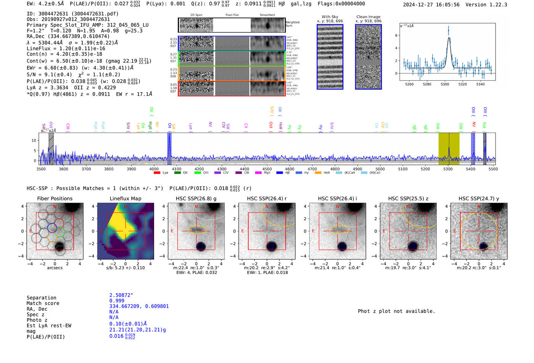Image resolution: width=534 pixels, height=363 pixels.
Task: Click the magenta MgII legend swatch
Action: click(x=259, y=173)
